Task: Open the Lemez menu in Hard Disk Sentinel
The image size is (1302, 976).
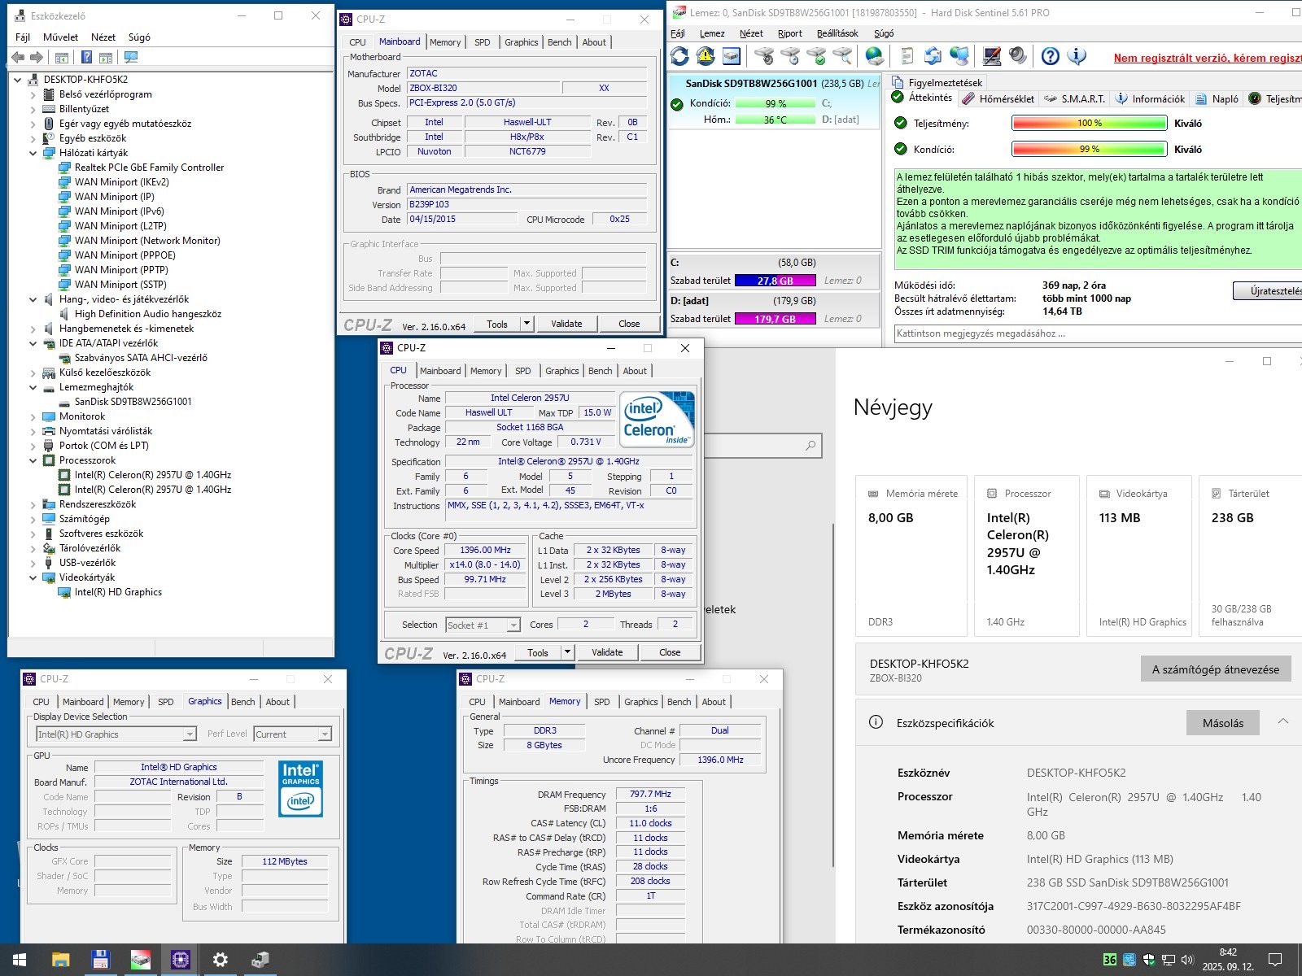Action: point(712,33)
